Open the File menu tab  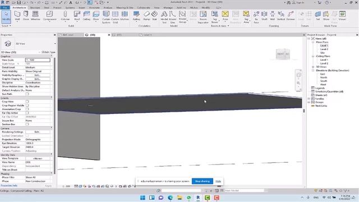tap(5, 7)
